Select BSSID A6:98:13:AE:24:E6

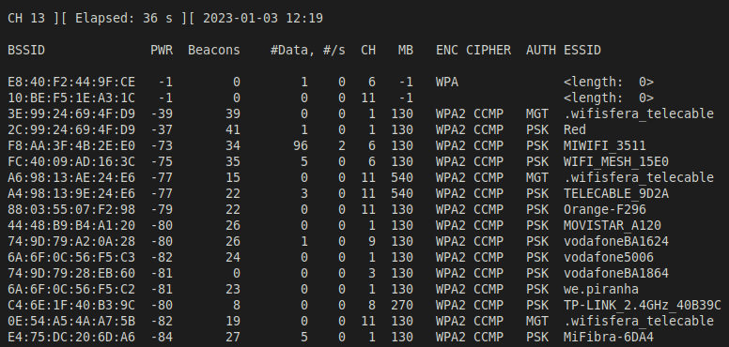(x=71, y=177)
